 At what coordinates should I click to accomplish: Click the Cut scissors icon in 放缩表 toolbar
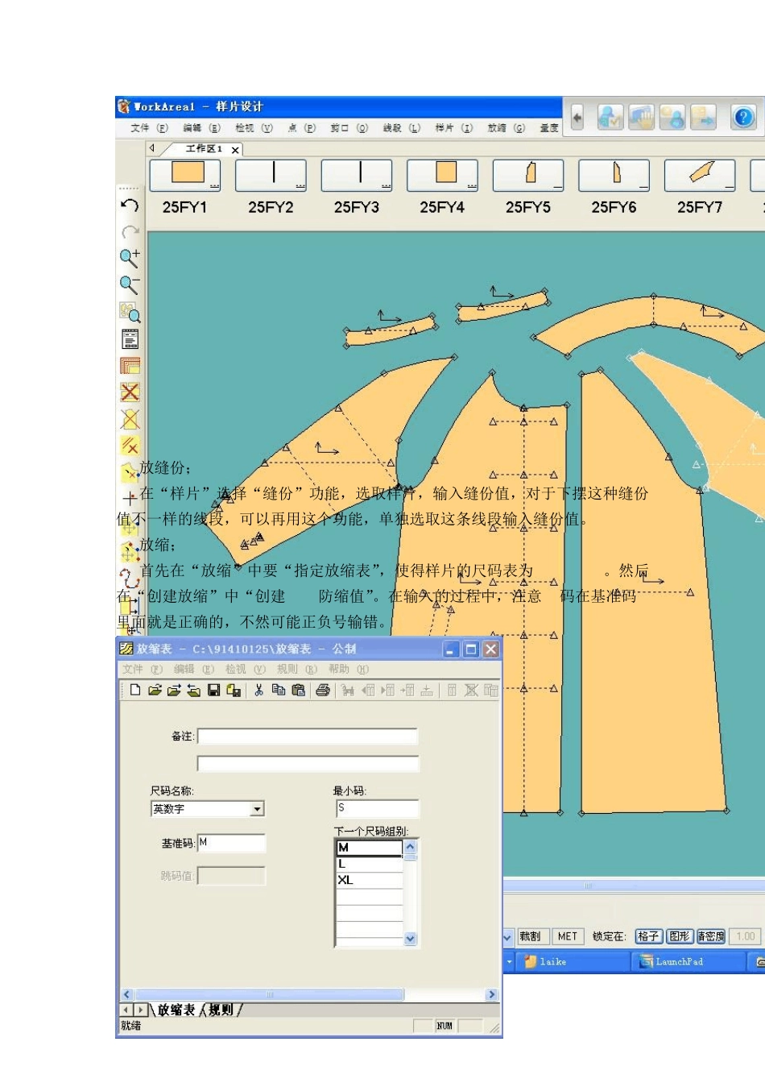click(x=259, y=691)
